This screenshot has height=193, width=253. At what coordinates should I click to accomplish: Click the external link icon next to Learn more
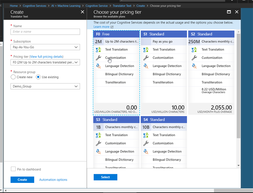[112, 27]
